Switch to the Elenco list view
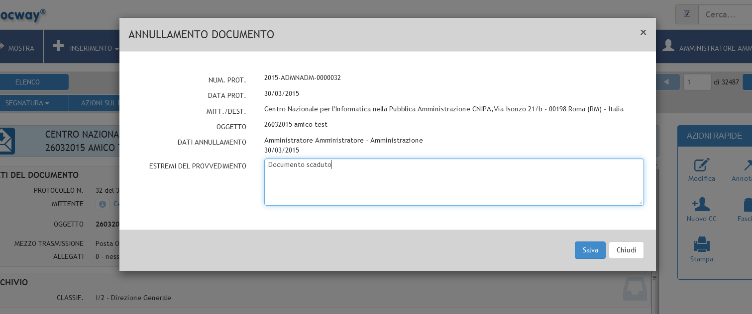 (x=27, y=82)
